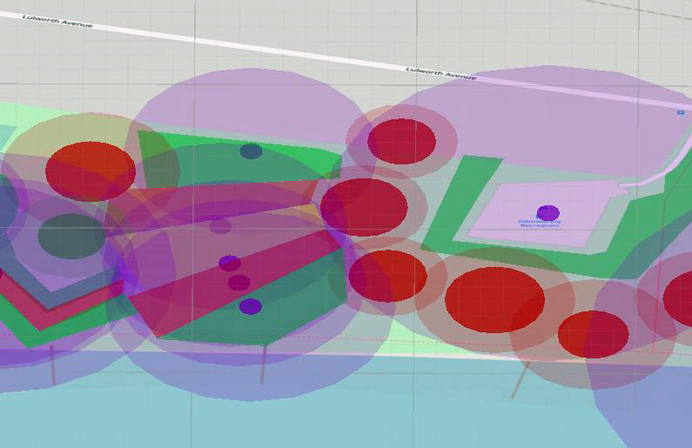Viewport: 692px width, 448px height.
Task: Select the red circle in the upper-left cluster
Action: [x=91, y=171]
